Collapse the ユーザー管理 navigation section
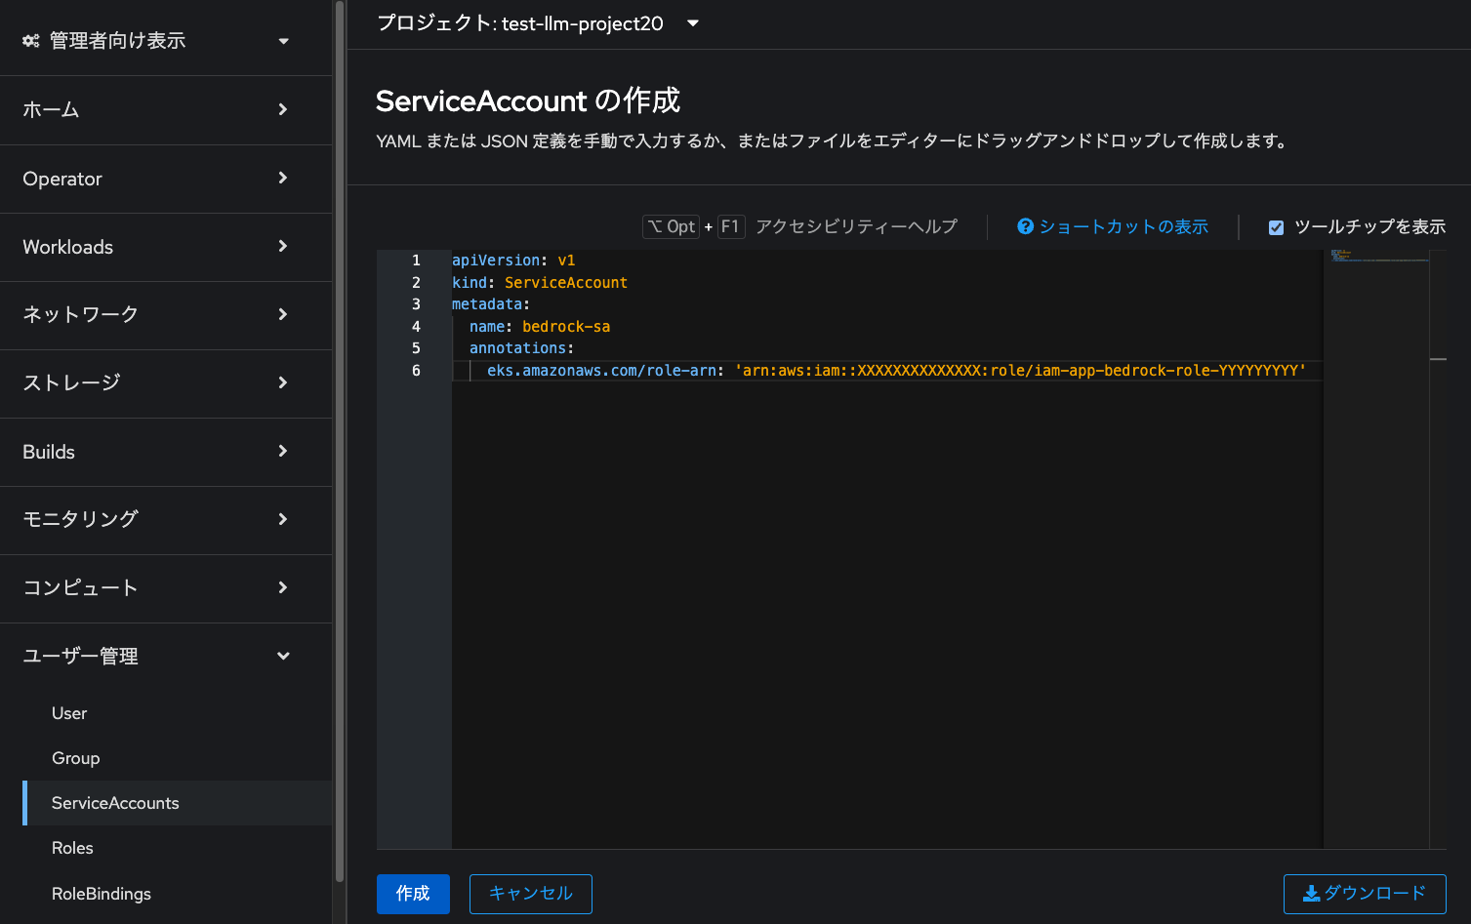 tap(166, 657)
